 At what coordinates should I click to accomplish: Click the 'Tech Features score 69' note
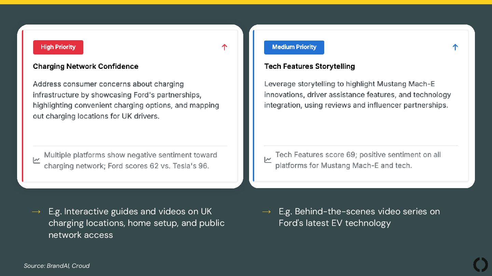point(358,160)
